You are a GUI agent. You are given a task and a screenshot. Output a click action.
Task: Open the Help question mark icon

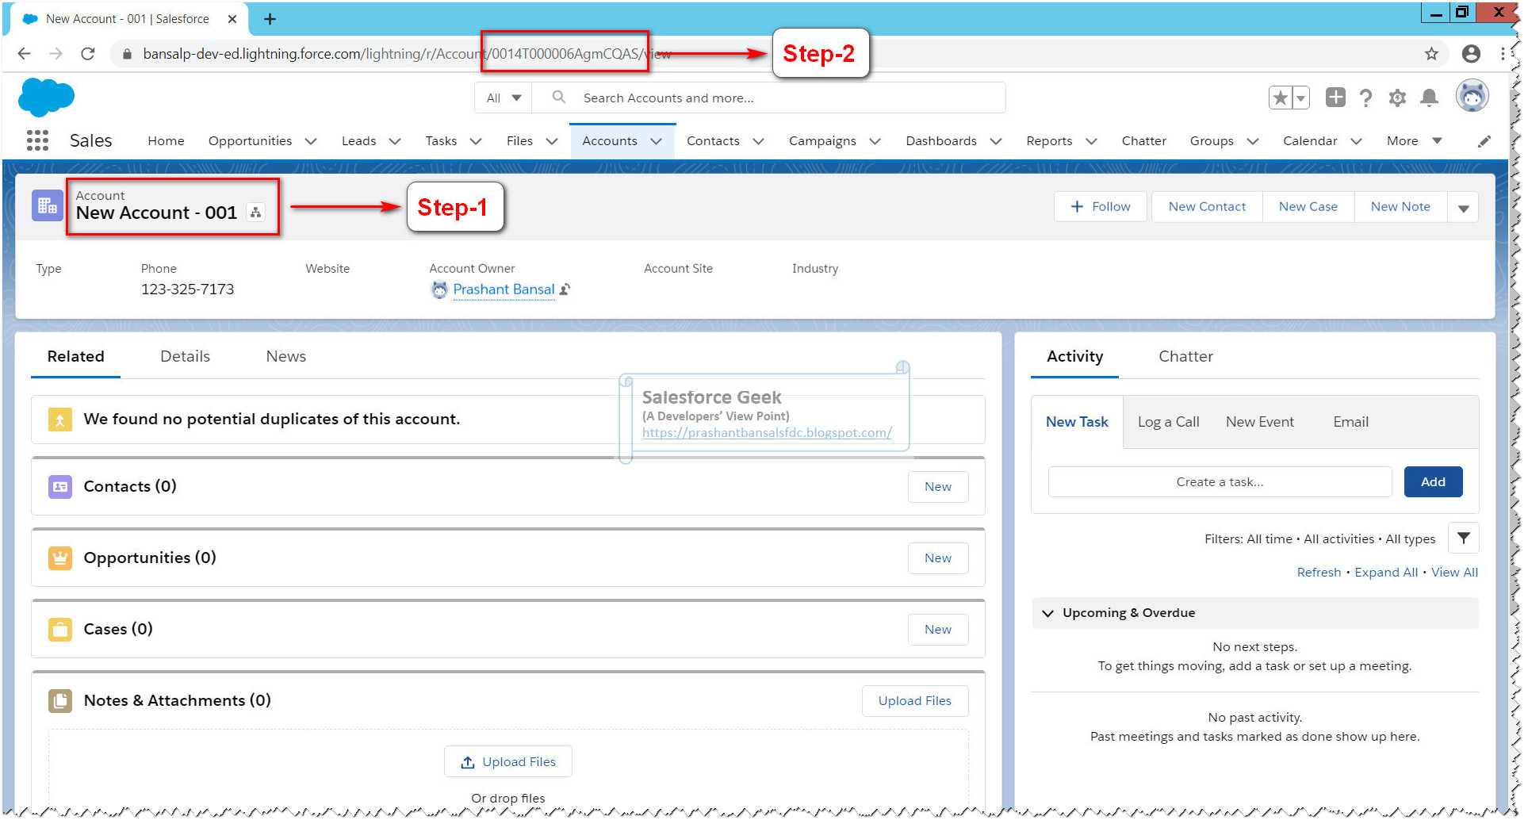tap(1365, 98)
